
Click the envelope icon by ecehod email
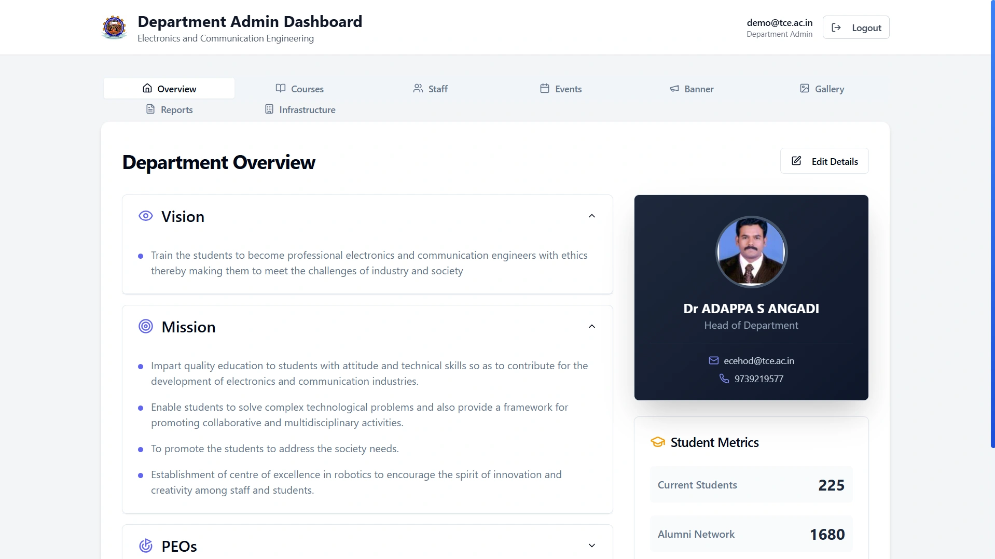(714, 360)
